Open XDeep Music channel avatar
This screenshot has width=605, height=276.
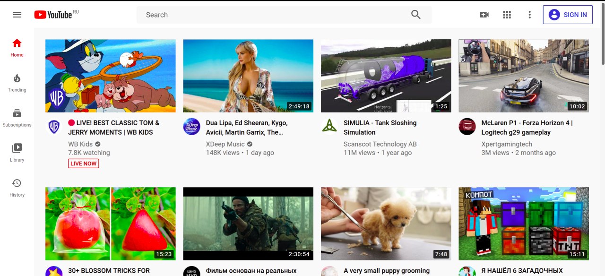[191, 127]
